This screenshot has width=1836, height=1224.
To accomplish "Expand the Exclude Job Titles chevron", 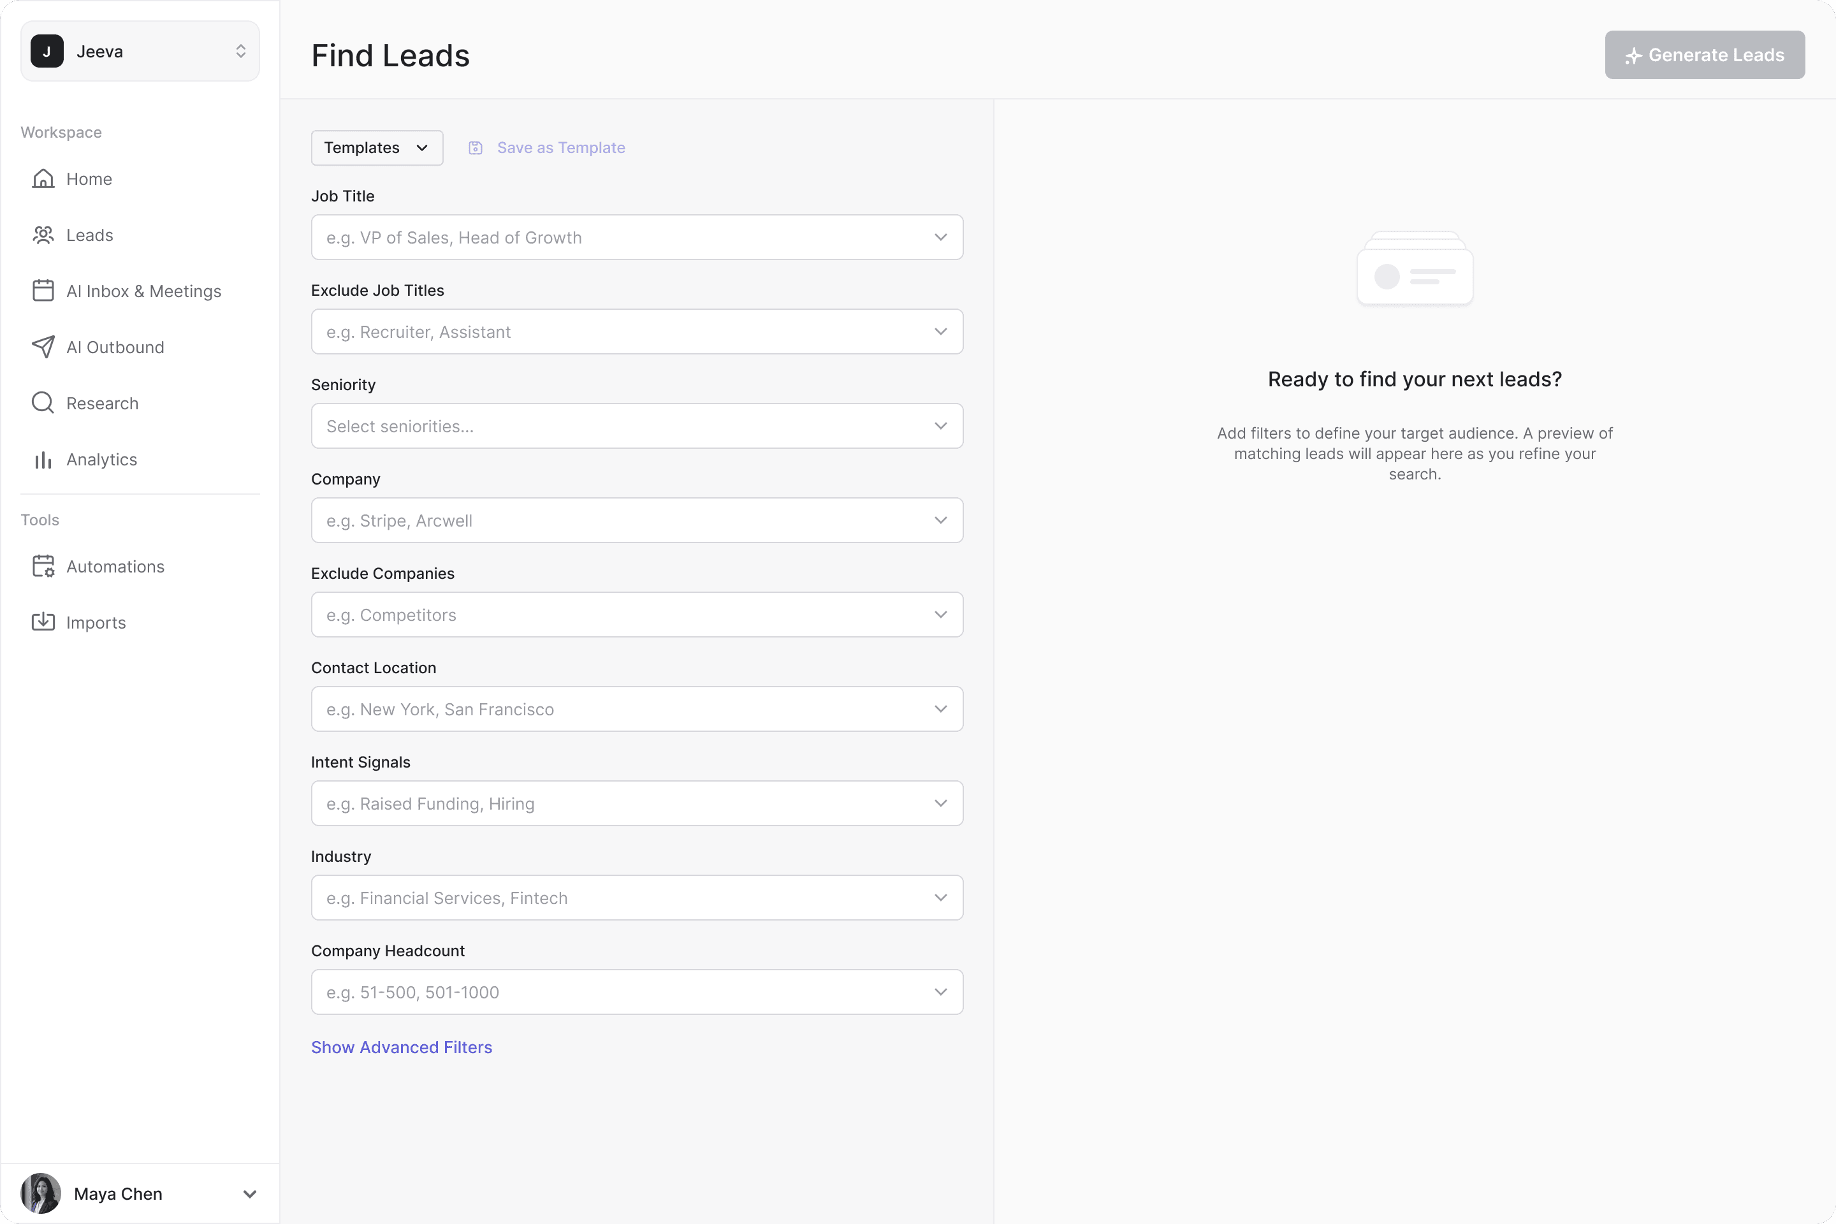I will [941, 331].
